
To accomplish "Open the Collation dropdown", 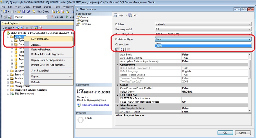I will tap(203, 24).
